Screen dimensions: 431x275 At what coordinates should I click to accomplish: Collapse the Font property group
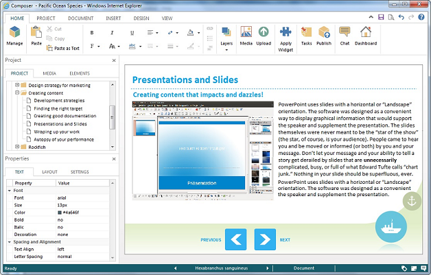point(10,191)
